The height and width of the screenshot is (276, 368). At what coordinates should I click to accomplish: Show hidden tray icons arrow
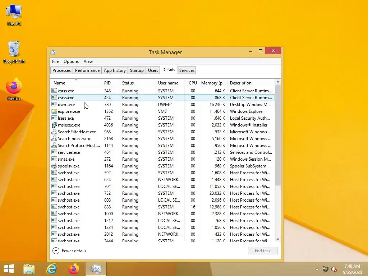317,269
